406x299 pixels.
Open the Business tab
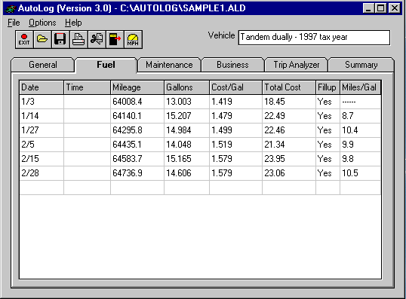(232, 65)
